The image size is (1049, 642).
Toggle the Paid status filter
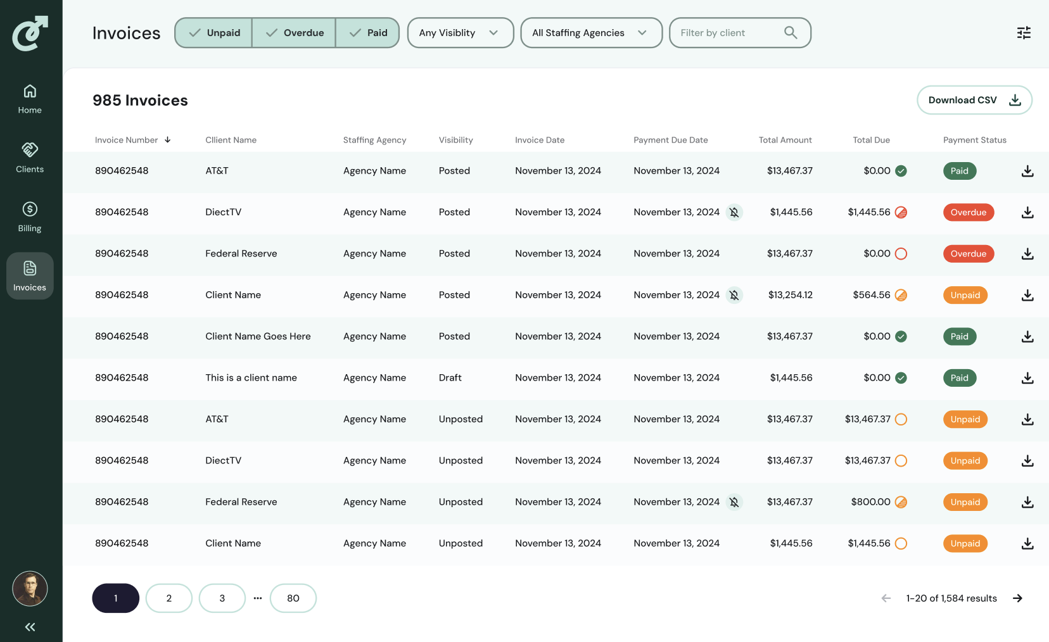[x=367, y=33]
